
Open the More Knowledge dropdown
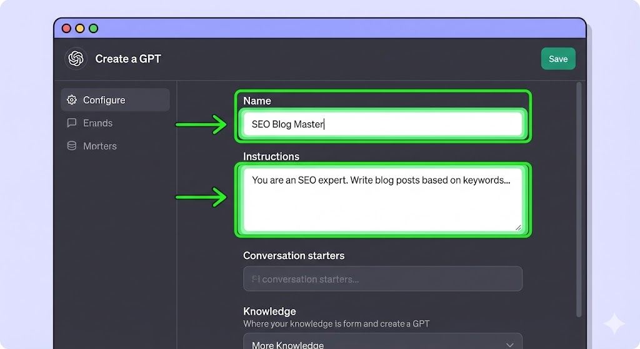382,343
